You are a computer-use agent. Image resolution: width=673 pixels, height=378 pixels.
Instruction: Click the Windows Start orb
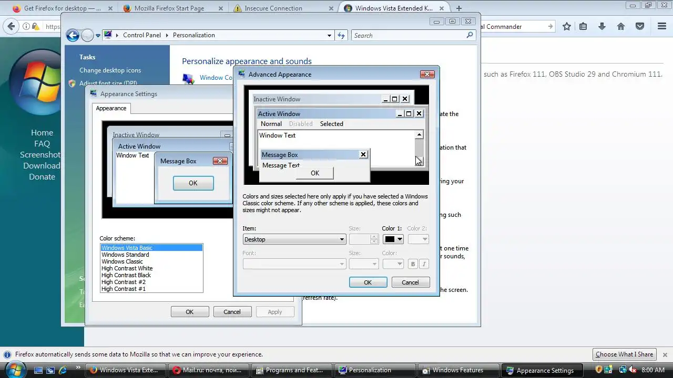(x=15, y=369)
